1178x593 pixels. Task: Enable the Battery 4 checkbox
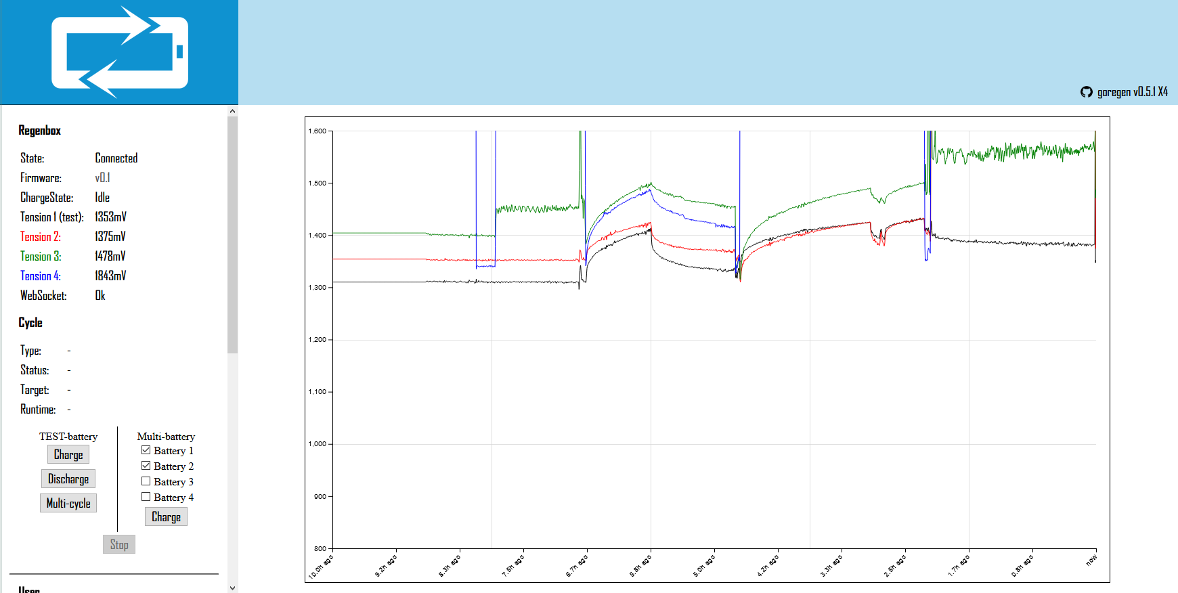coord(146,497)
